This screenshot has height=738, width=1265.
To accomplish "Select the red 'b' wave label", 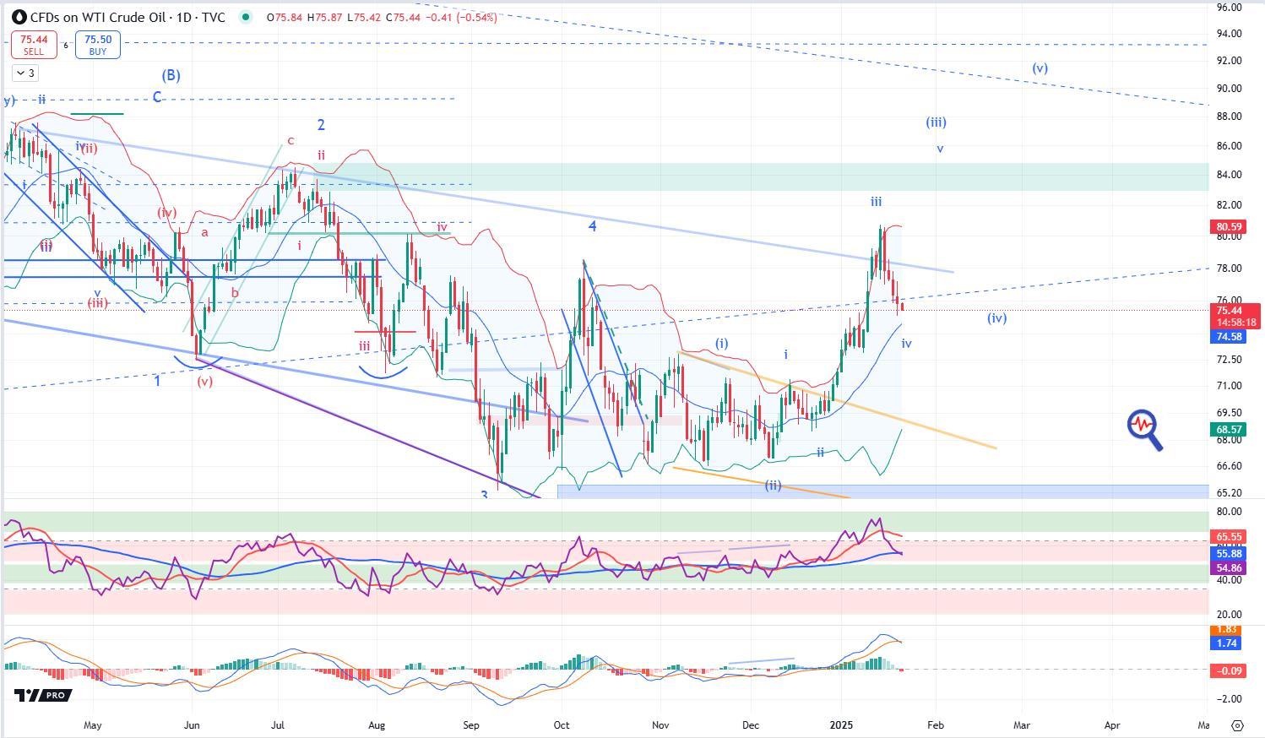I will [x=235, y=293].
